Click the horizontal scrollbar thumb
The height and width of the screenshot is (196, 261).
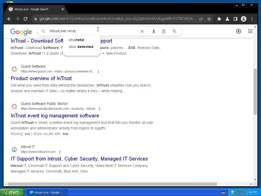[112, 184]
